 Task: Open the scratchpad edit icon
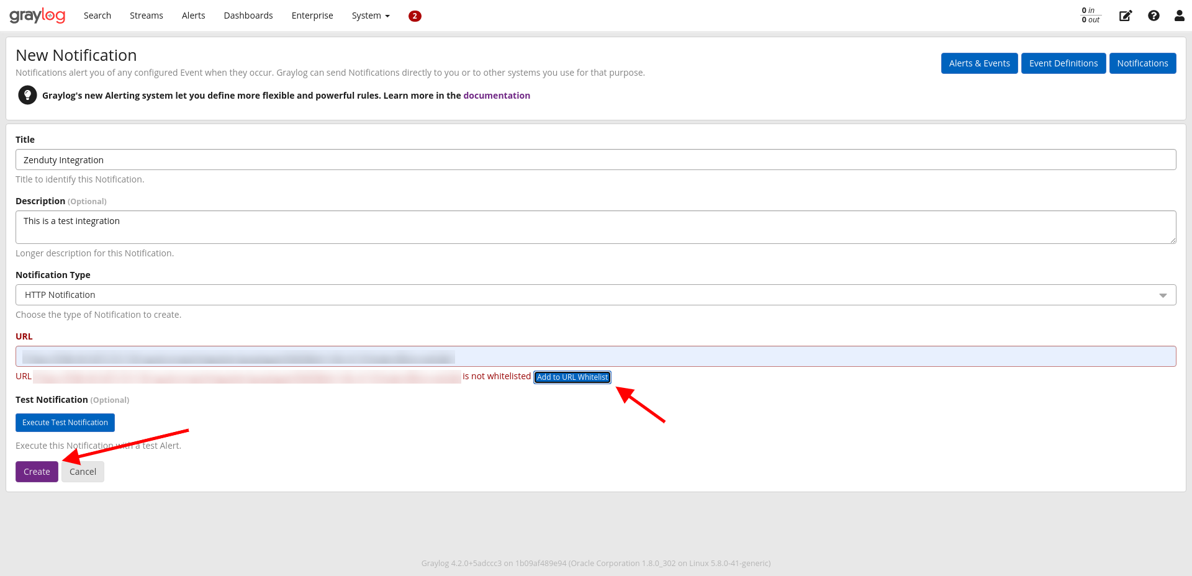tap(1125, 16)
